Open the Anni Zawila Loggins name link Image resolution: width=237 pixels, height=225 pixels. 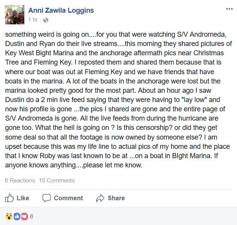coord(61,10)
